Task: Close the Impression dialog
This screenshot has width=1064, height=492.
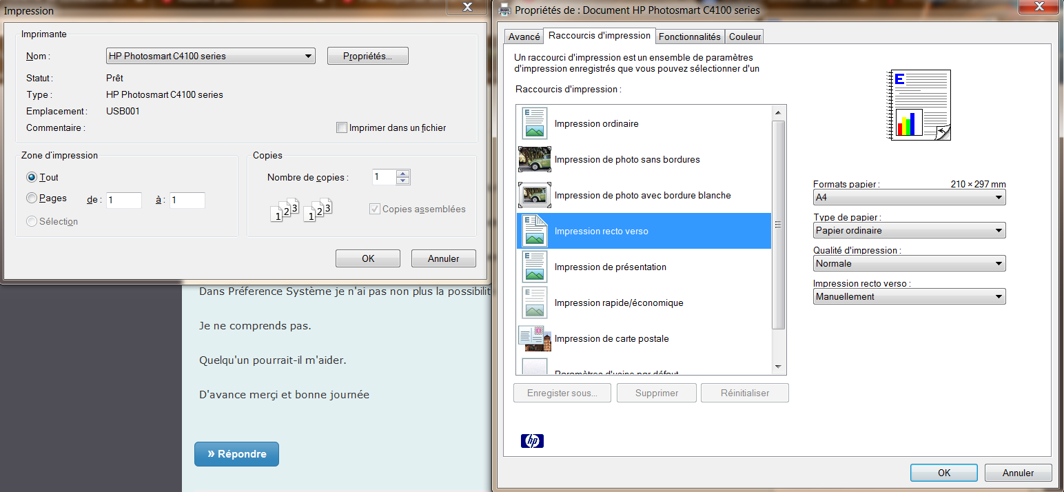Action: [x=467, y=6]
